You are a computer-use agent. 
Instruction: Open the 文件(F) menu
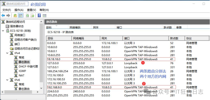[7, 10]
